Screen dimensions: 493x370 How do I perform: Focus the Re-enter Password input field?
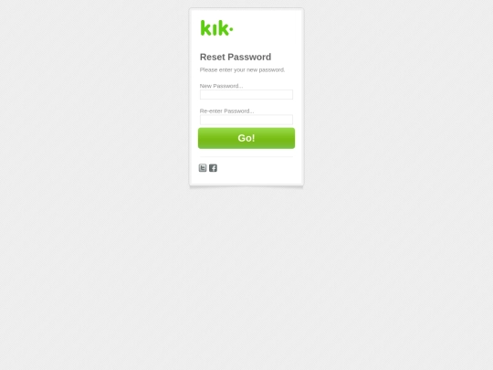246,120
